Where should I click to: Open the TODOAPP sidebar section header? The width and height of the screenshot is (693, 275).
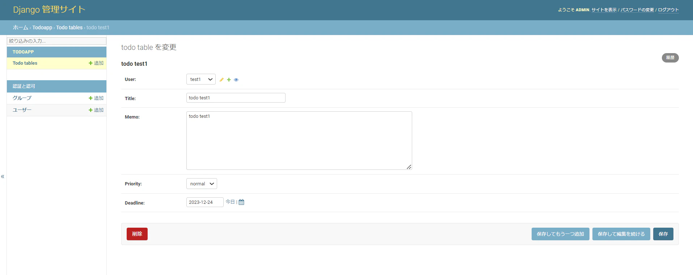click(23, 52)
